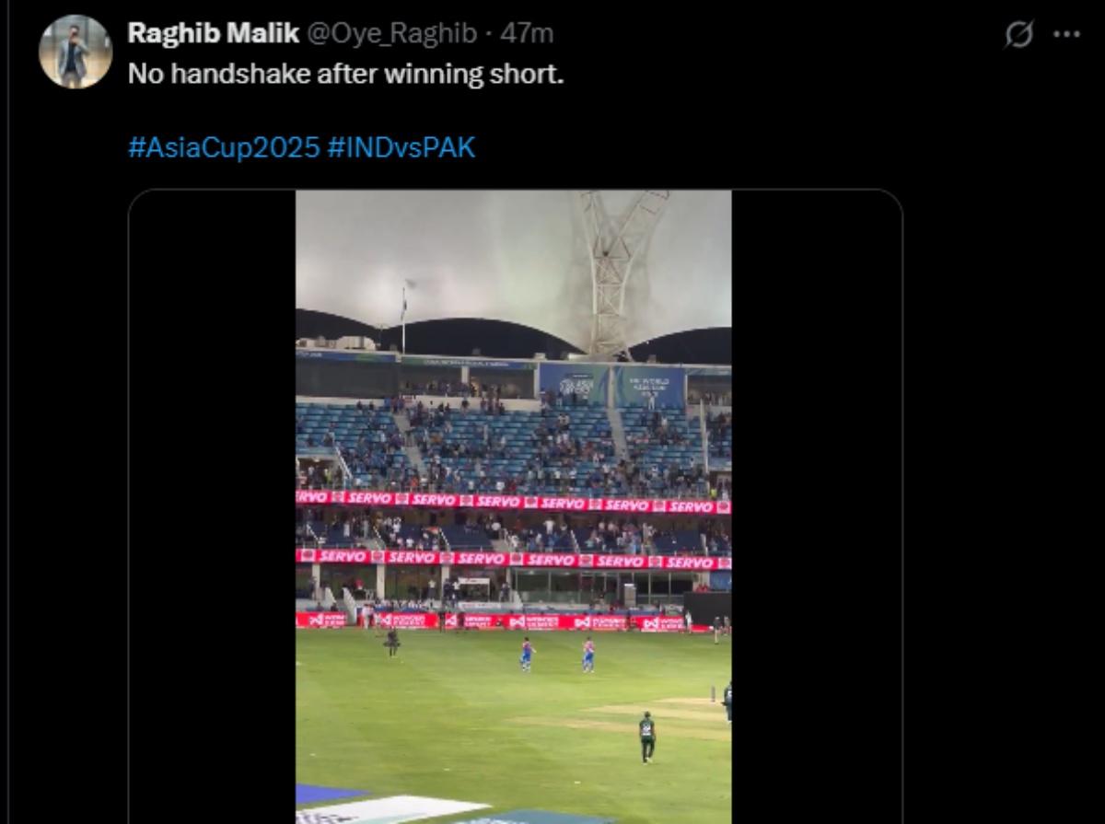
Task: Play the attached cricket stadium video
Action: tap(516, 506)
